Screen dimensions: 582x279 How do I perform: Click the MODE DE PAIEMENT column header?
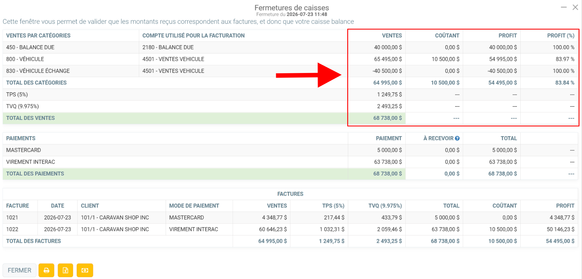(x=194, y=206)
